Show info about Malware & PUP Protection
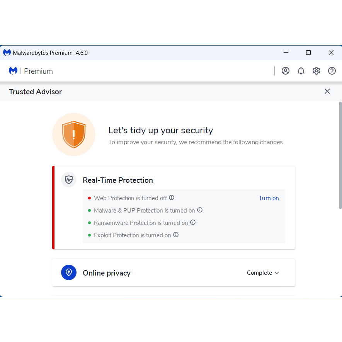The image size is (342, 342). coord(200,210)
